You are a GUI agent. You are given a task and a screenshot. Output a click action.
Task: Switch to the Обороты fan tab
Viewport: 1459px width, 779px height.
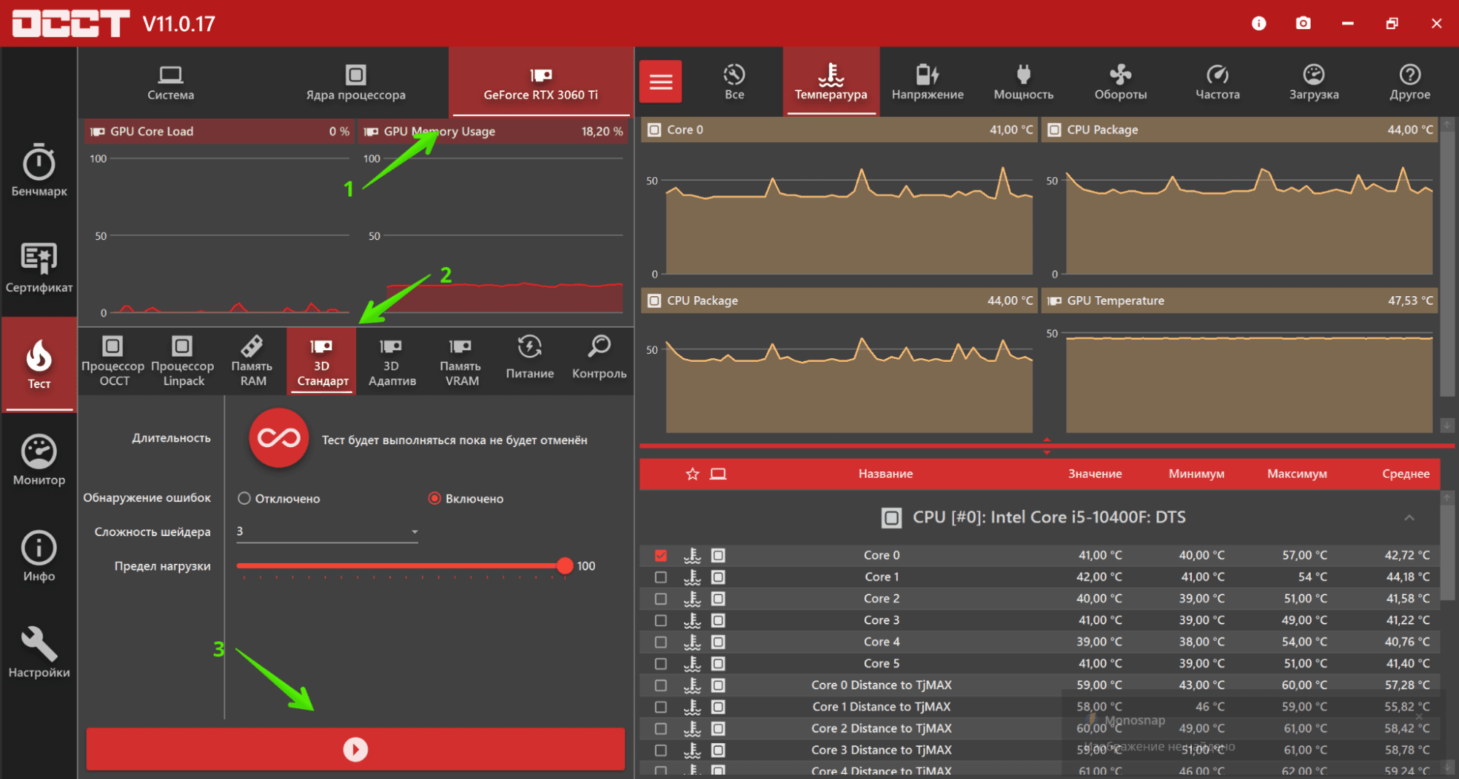pos(1120,82)
